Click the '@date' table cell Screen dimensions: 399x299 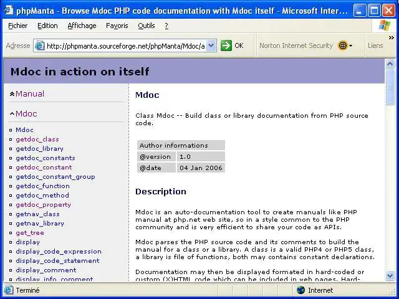pos(156,168)
